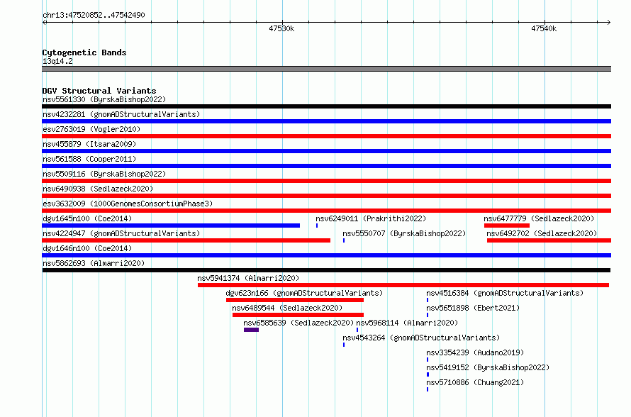Click the blue dgv1645n100 variant bar
The width and height of the screenshot is (631, 417).
[171, 226]
